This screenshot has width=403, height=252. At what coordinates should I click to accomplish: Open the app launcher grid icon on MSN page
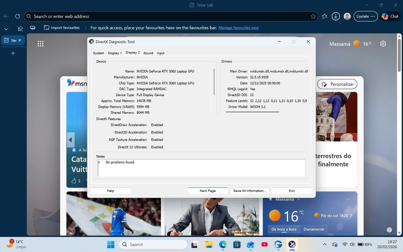coord(41,44)
